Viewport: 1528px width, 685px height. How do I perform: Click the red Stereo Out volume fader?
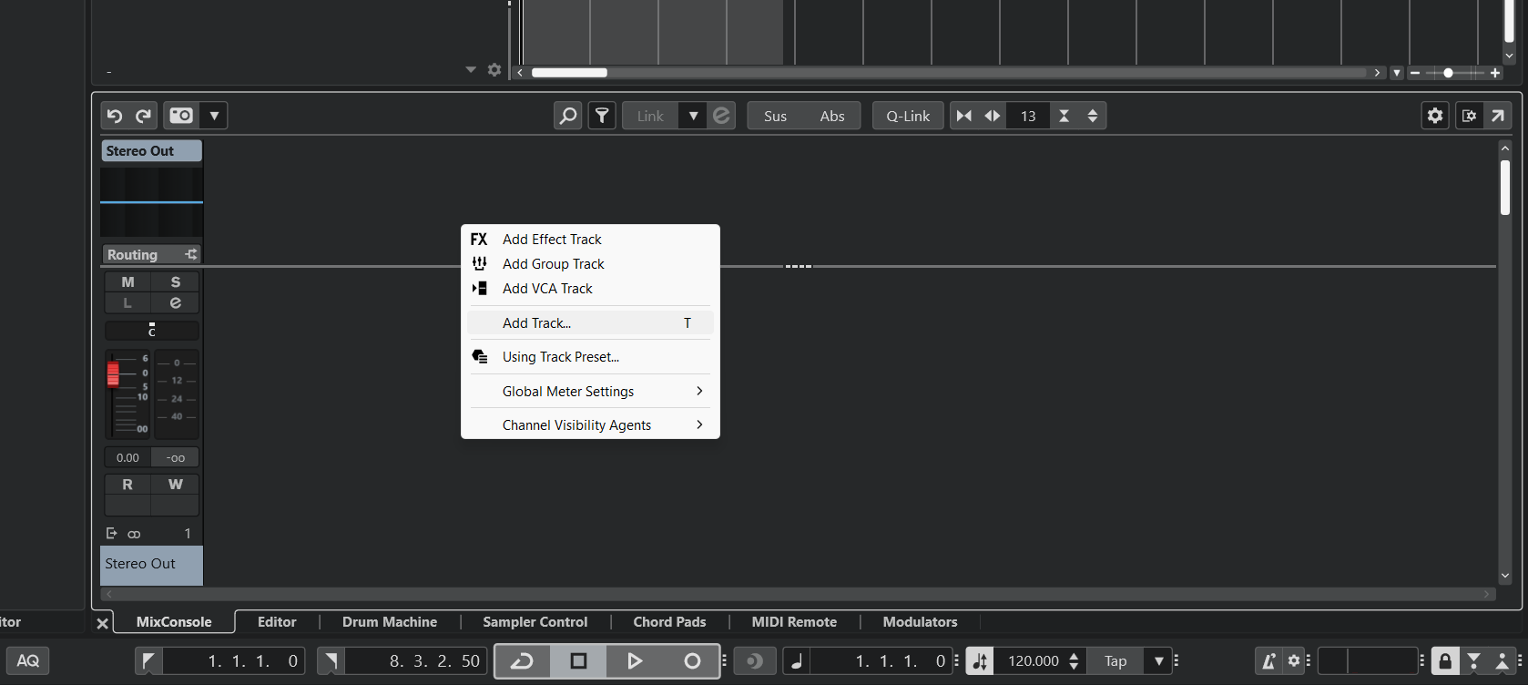click(113, 373)
